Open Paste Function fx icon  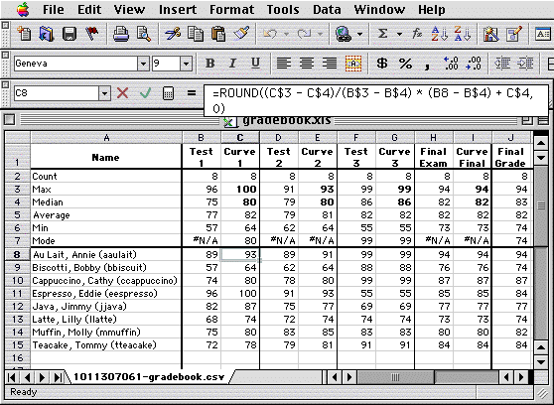(x=417, y=34)
